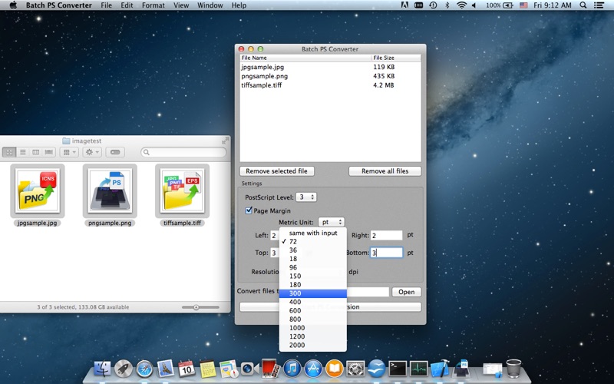Open Terminal from the dock
614x384 pixels.
click(398, 369)
